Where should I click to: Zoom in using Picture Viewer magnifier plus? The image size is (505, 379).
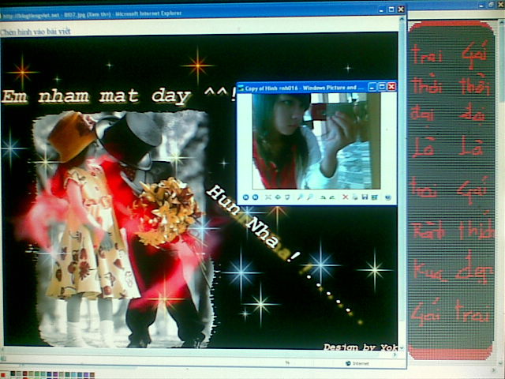tap(300, 197)
